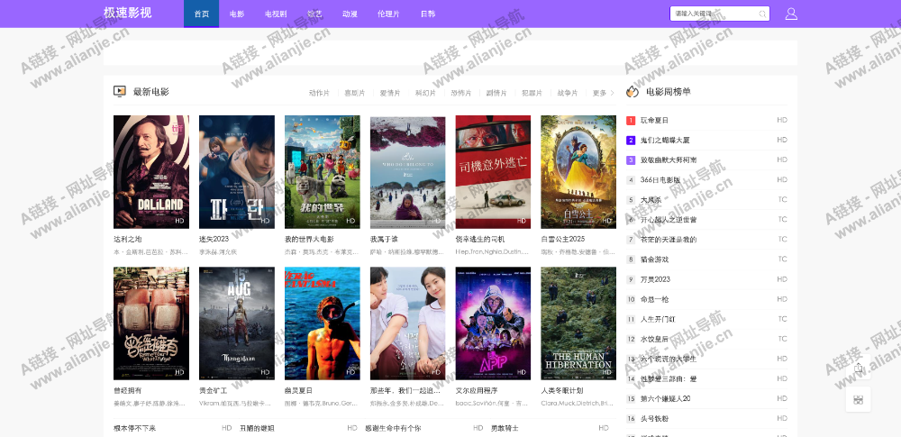The image size is (901, 437).
Task: Open 猎金游戏 in weekly chart
Action: (654, 259)
